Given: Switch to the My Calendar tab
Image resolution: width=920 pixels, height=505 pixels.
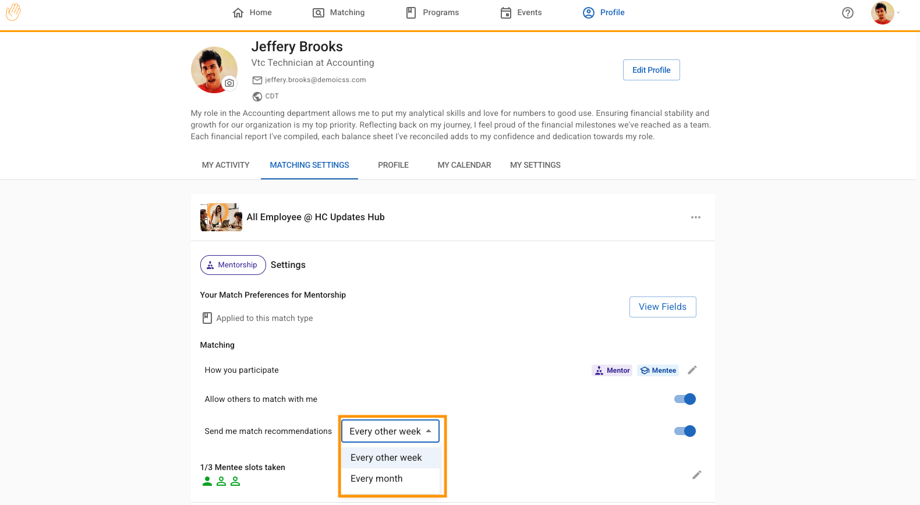Looking at the screenshot, I should (464, 165).
